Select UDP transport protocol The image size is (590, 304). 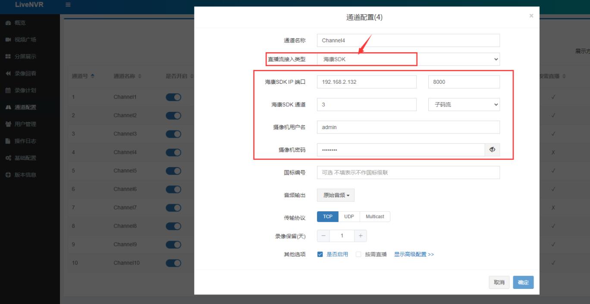tap(349, 217)
